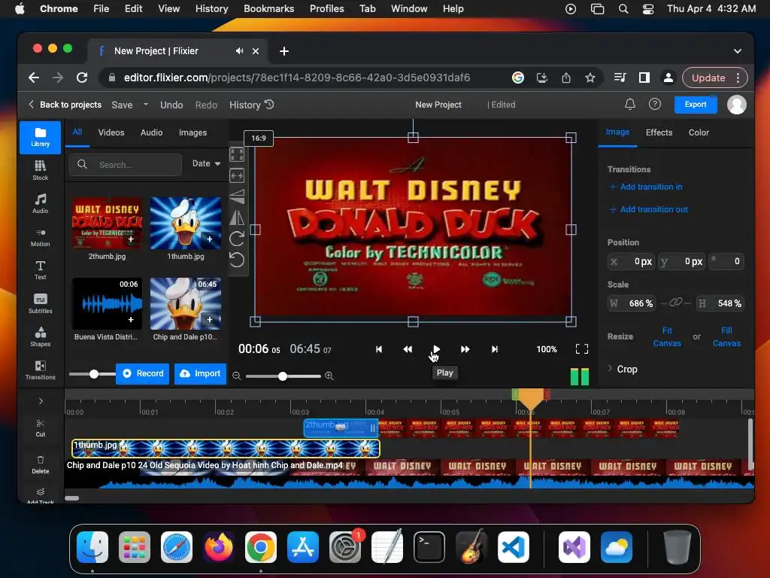The image size is (770, 578).
Task: Click the Add Track icon
Action: [x=41, y=494]
